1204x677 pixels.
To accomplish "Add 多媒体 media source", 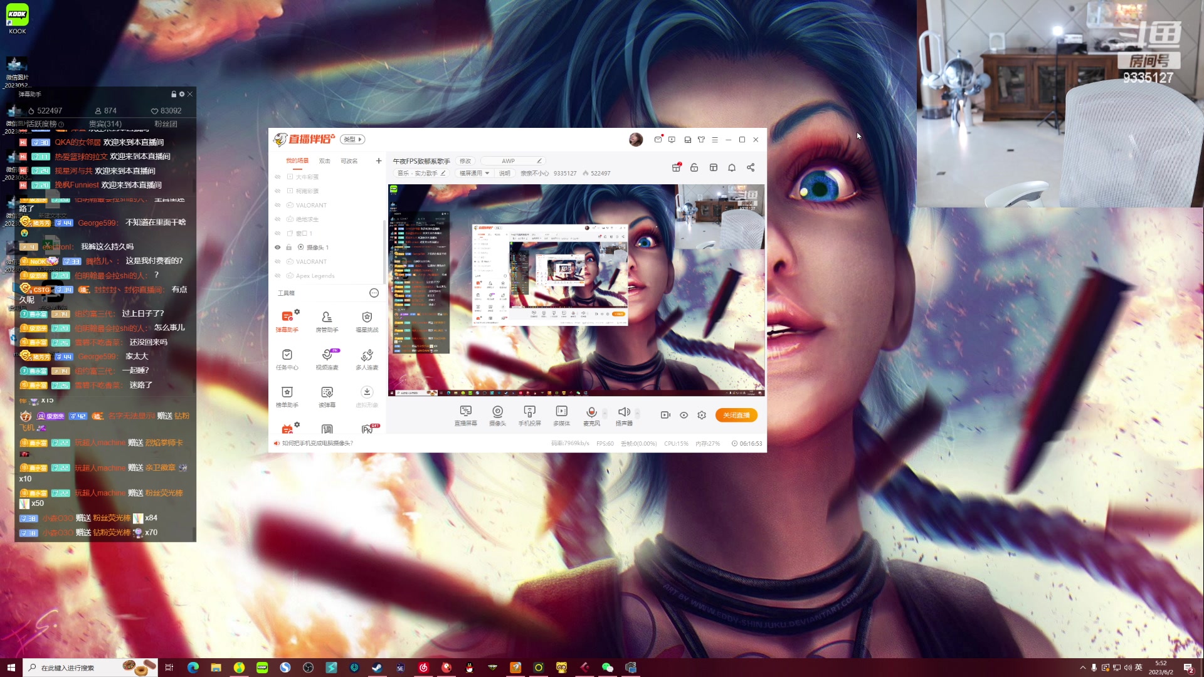I will tap(561, 415).
